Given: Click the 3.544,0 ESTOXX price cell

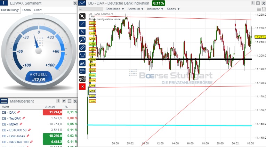Looking at the screenshot, I should (x=56, y=130).
